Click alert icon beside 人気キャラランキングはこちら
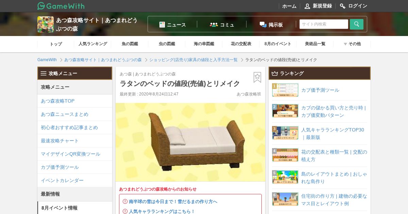This screenshot has height=214, width=408. click(125, 211)
